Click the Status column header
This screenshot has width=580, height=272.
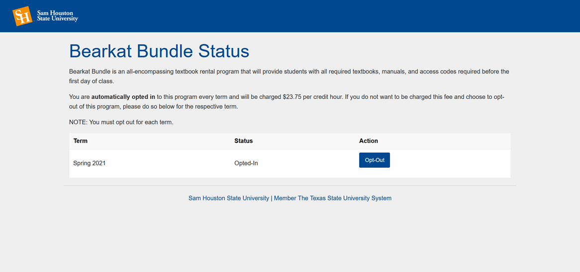(x=243, y=141)
